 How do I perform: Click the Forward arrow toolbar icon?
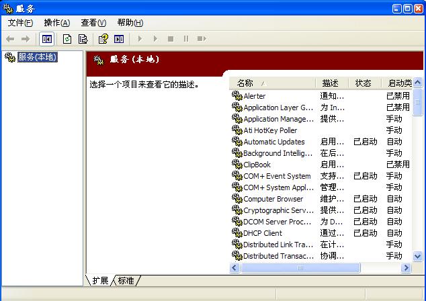[x=26, y=39]
